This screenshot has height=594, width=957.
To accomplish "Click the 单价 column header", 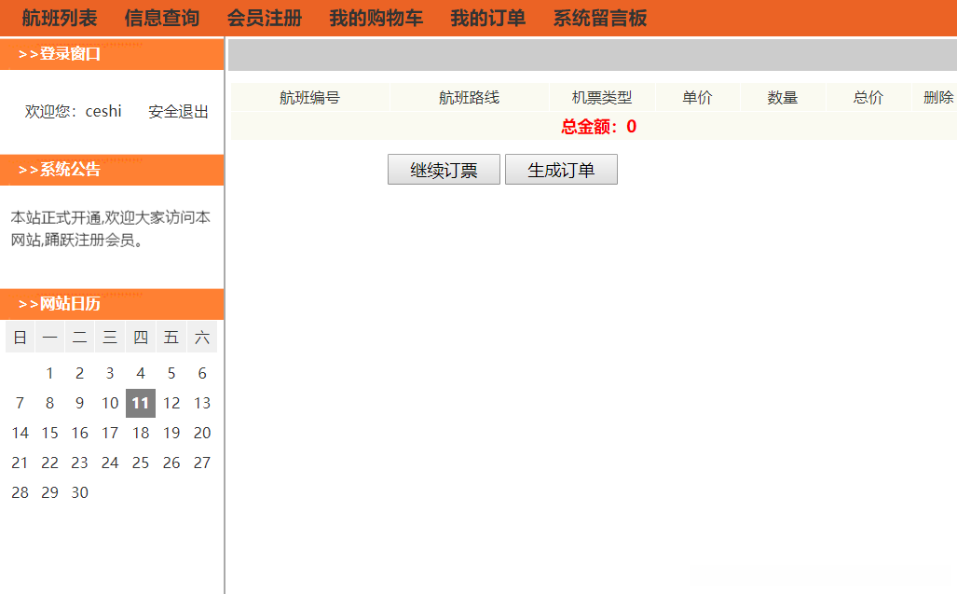I will click(x=698, y=98).
